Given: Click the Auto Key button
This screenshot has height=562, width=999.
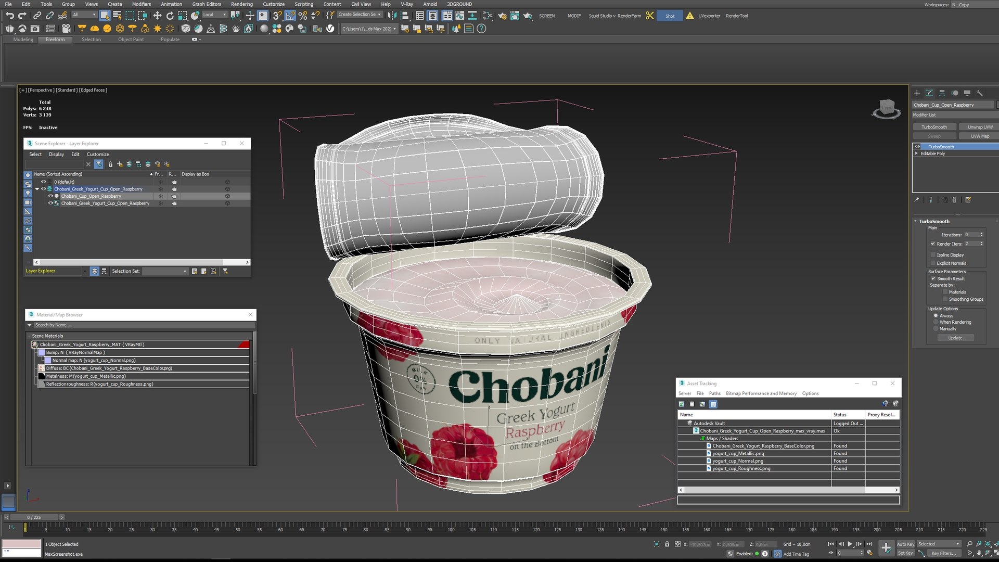Looking at the screenshot, I should [905, 544].
